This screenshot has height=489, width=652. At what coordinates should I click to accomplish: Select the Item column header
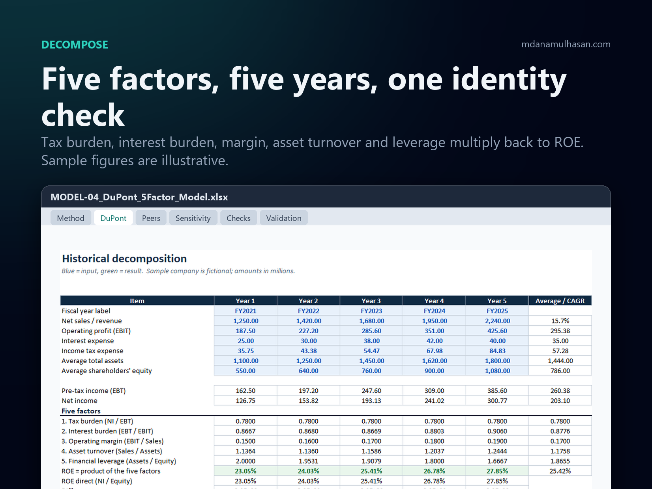(137, 300)
